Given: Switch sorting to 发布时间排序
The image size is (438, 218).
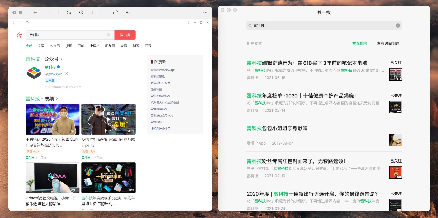Looking at the screenshot, I should 389,44.
